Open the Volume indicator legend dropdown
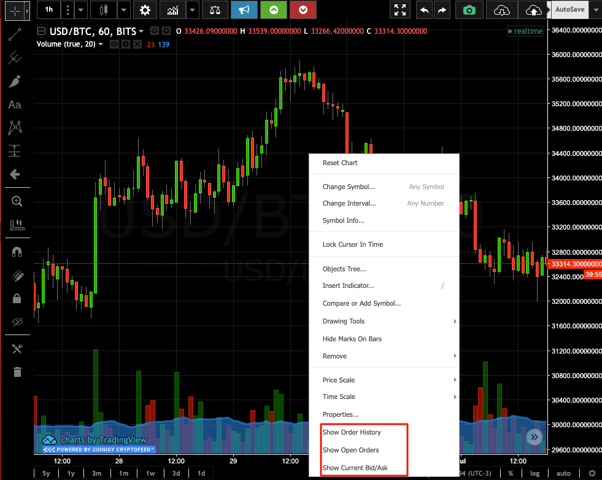 [101, 45]
